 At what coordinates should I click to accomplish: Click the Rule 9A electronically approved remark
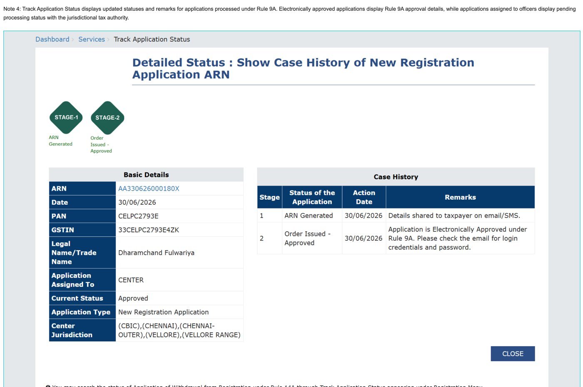(x=458, y=238)
